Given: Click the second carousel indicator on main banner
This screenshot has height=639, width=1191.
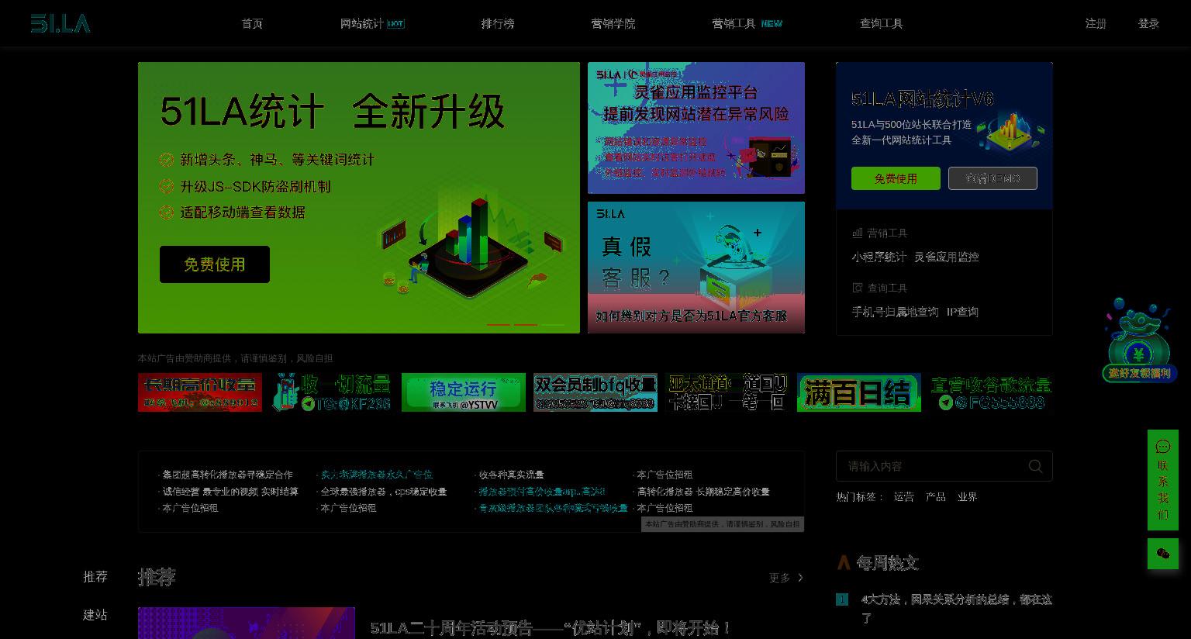Looking at the screenshot, I should tap(526, 324).
